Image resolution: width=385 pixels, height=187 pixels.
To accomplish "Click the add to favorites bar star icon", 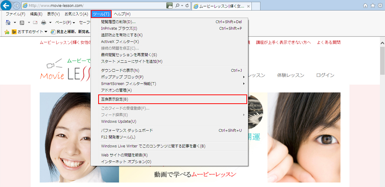I will click(7, 31).
